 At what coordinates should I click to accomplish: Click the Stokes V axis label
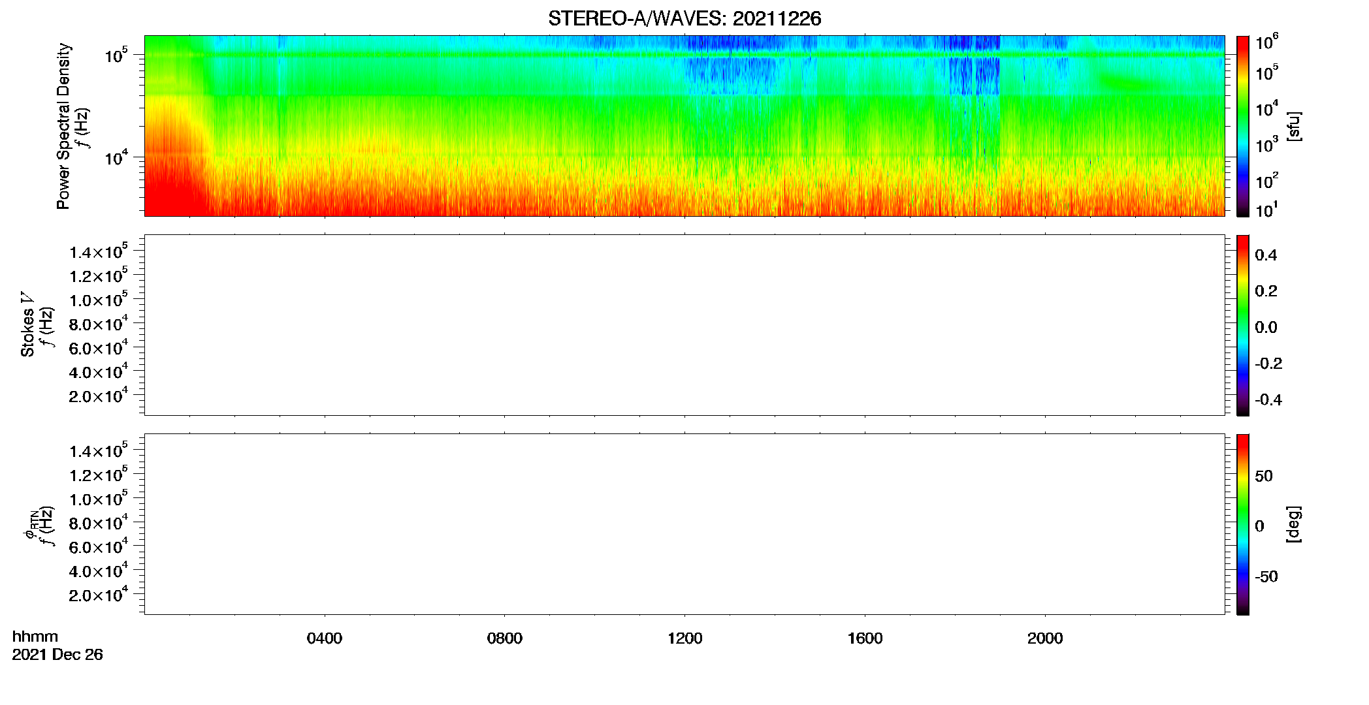pyautogui.click(x=27, y=324)
